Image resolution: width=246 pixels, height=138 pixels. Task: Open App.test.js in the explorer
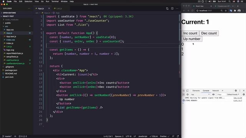click(x=11, y=36)
